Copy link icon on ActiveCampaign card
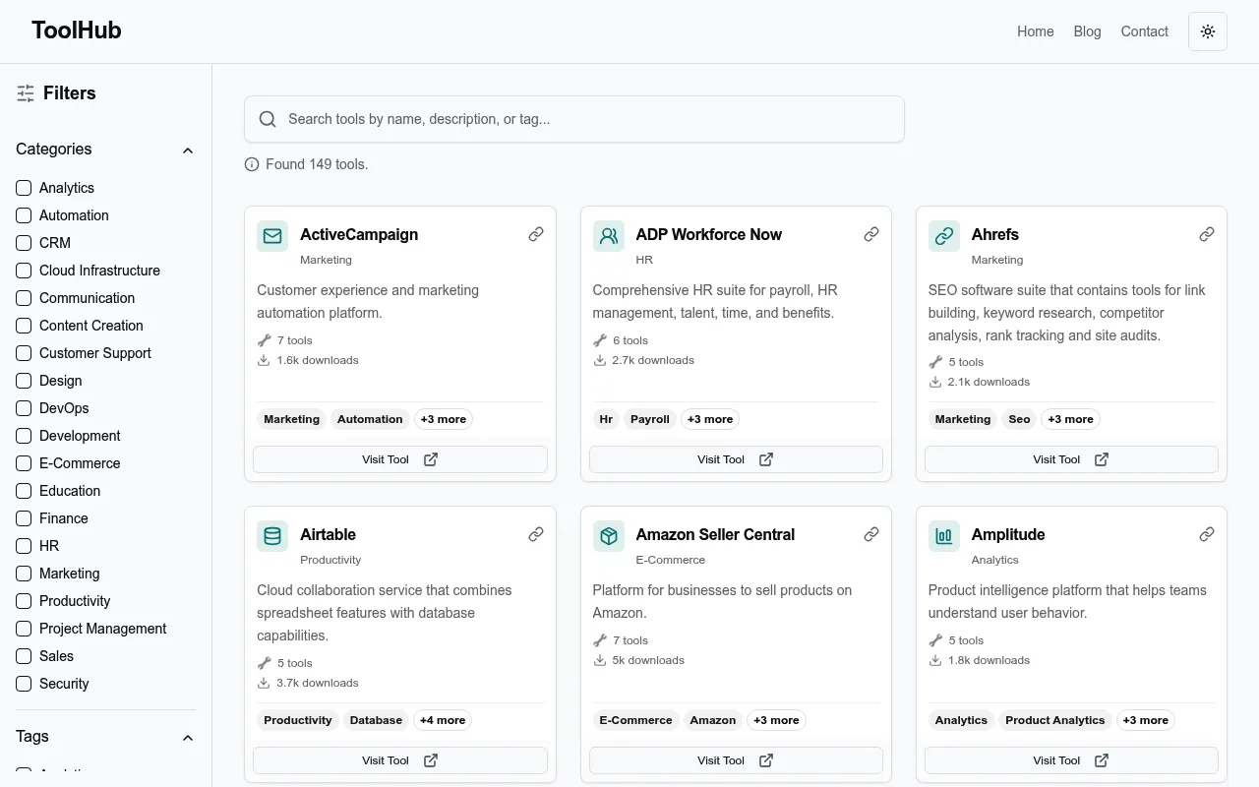The height and width of the screenshot is (787, 1259). point(536,234)
